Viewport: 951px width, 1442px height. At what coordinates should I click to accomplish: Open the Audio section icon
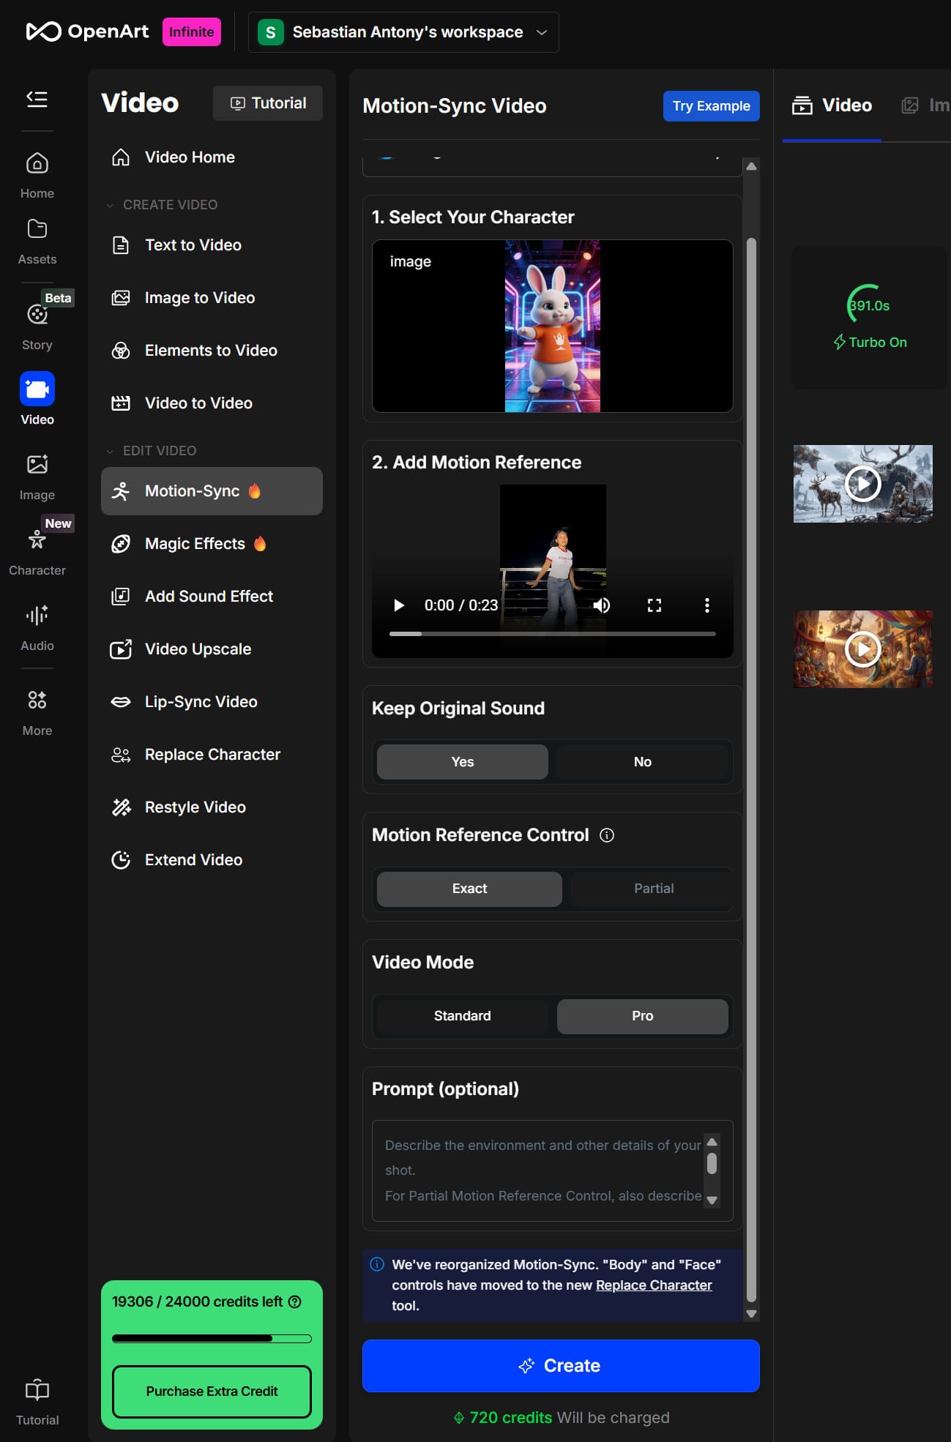click(x=37, y=616)
